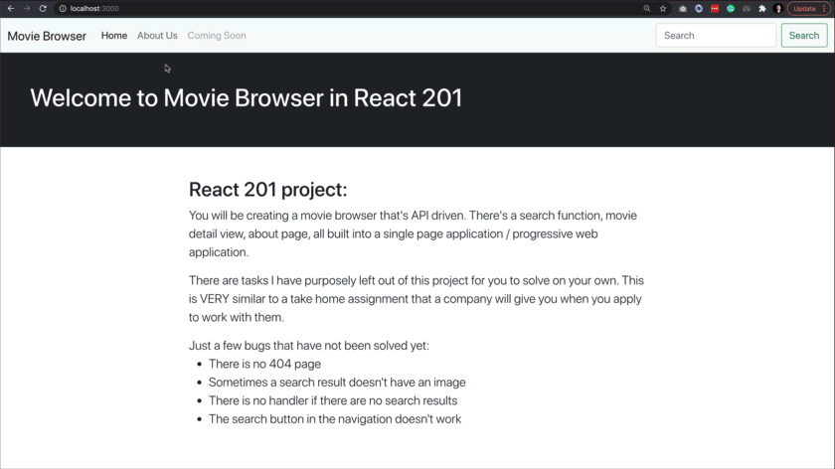Select the Coming Soon nav item

(217, 35)
